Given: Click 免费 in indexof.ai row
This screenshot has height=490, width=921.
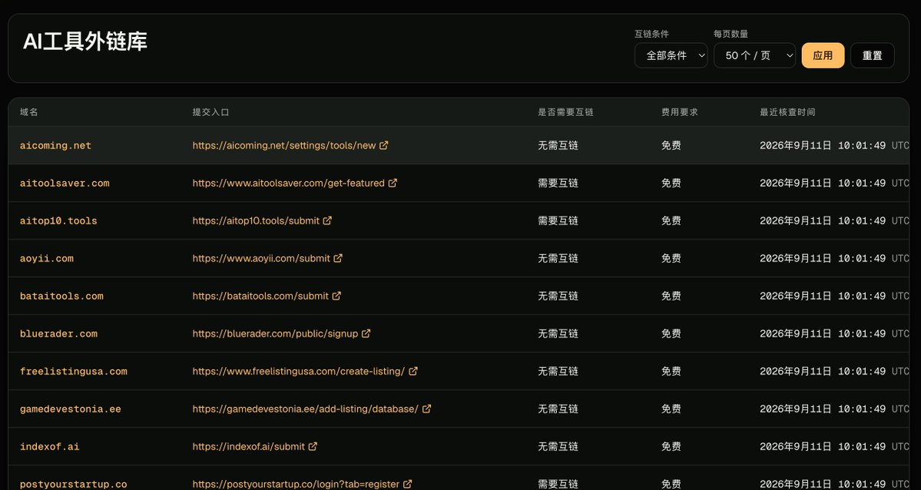Looking at the screenshot, I should click(671, 446).
